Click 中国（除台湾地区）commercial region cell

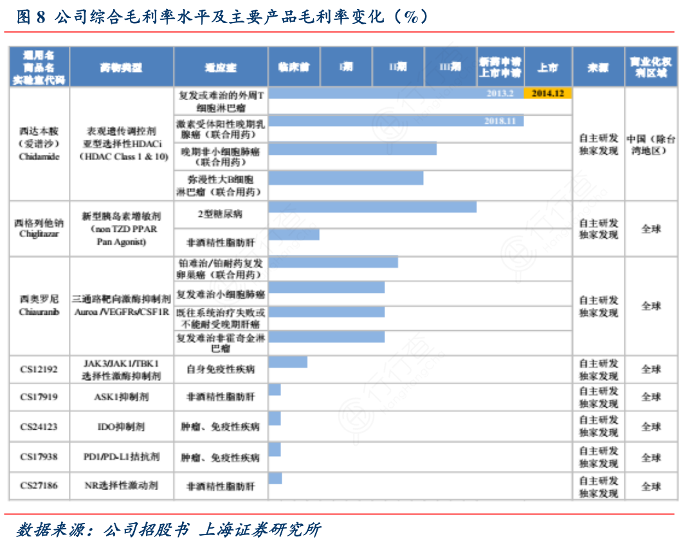[651, 144]
